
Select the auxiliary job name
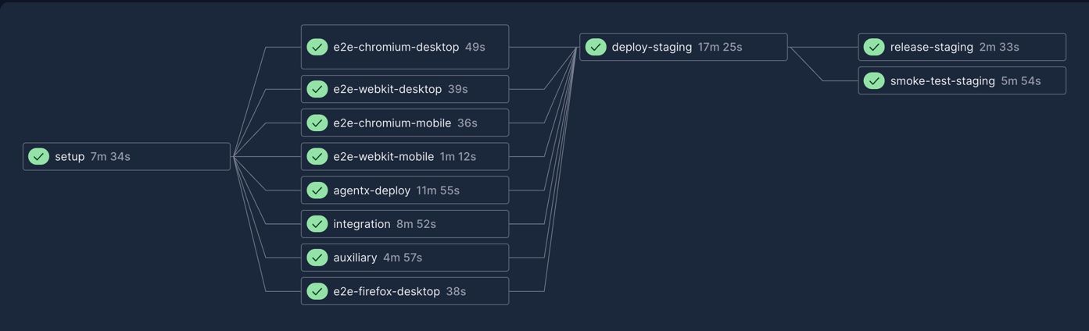tap(355, 258)
